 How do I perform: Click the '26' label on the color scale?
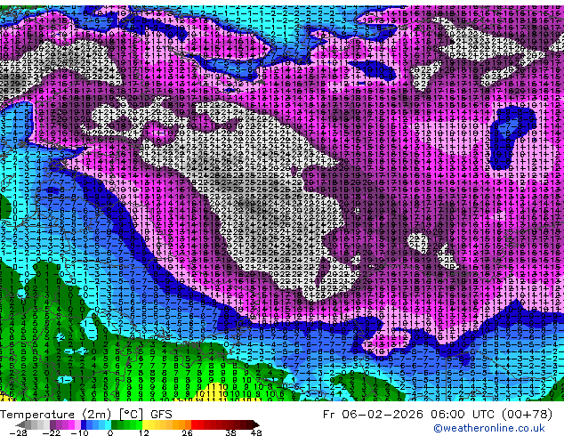[x=187, y=432]
